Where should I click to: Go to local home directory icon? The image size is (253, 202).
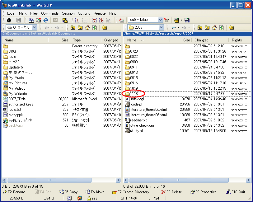[87, 28]
